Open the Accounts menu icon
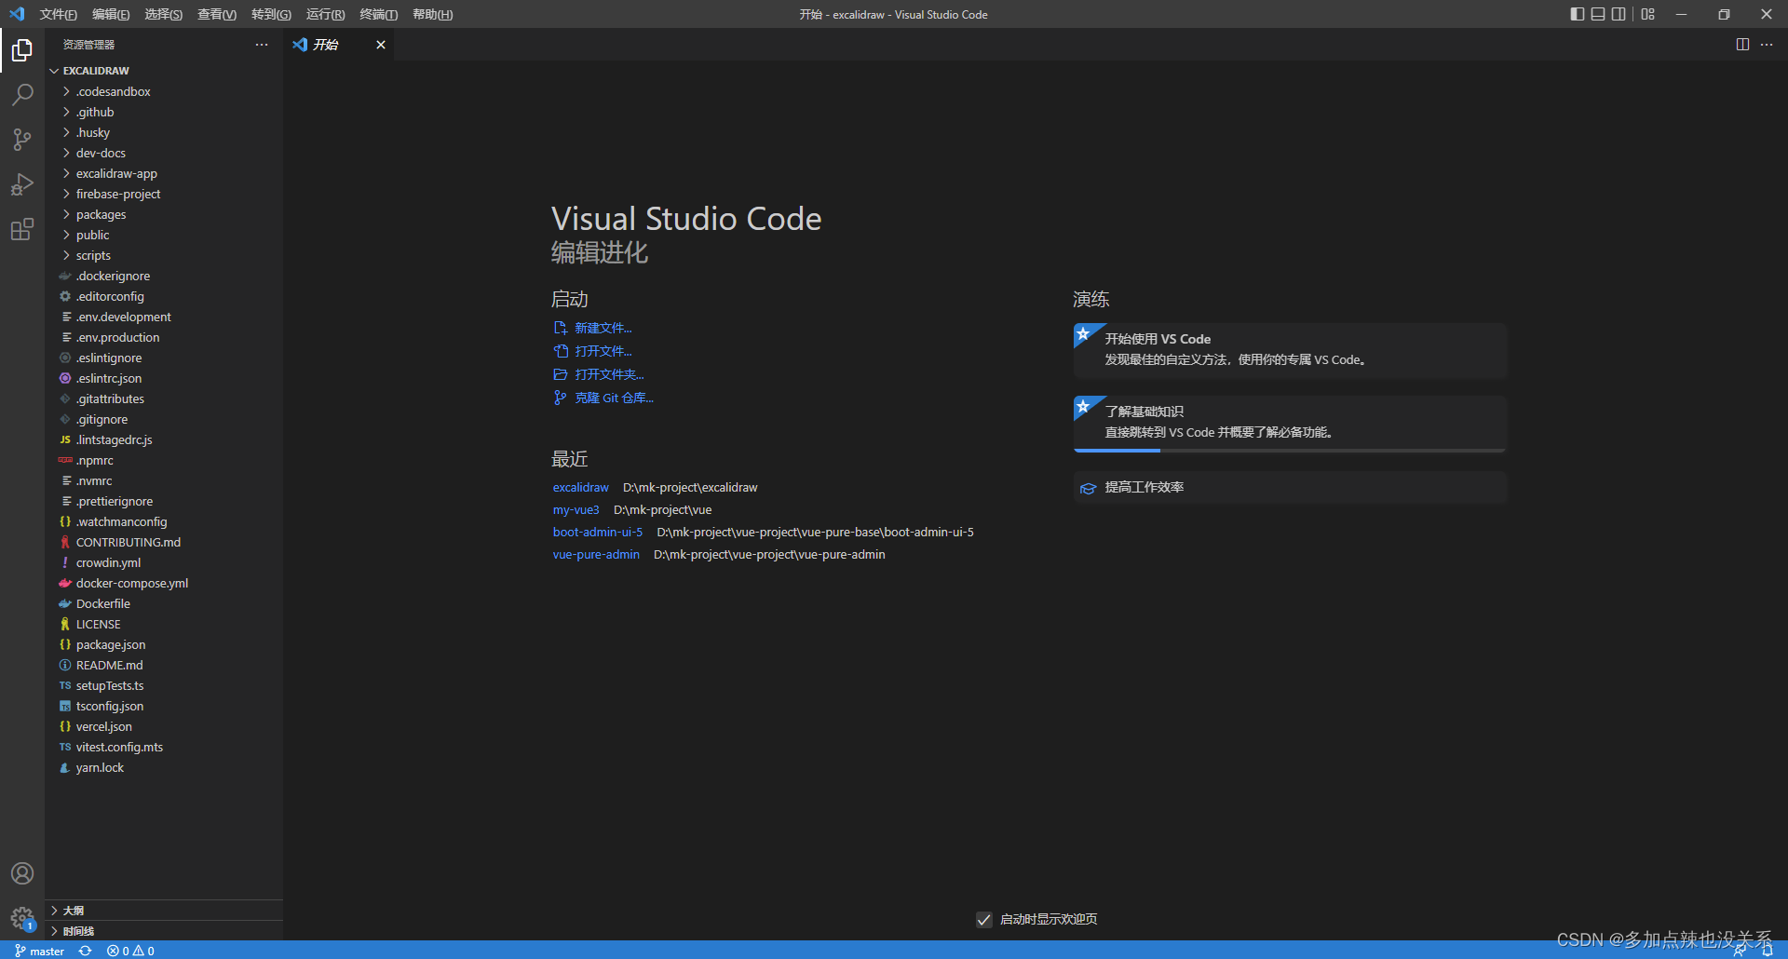 (22, 873)
